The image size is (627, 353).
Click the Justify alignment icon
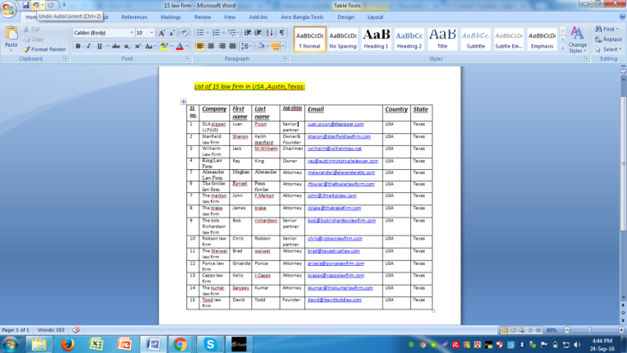[232, 46]
